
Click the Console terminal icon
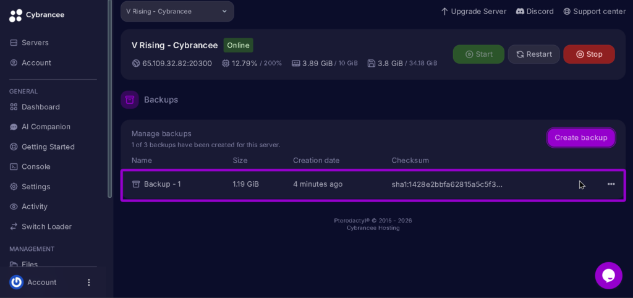(x=14, y=167)
